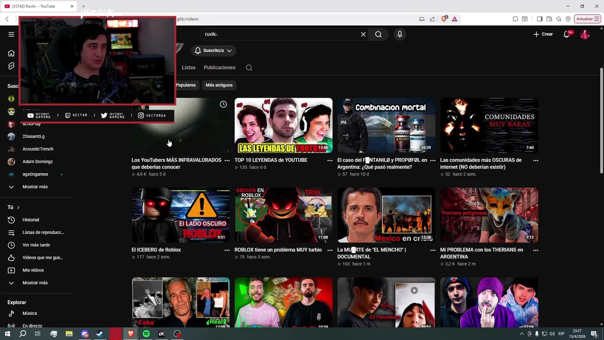Viewport: 604px width, 340px height.
Task: Click Crear to create a video
Action: tap(543, 34)
